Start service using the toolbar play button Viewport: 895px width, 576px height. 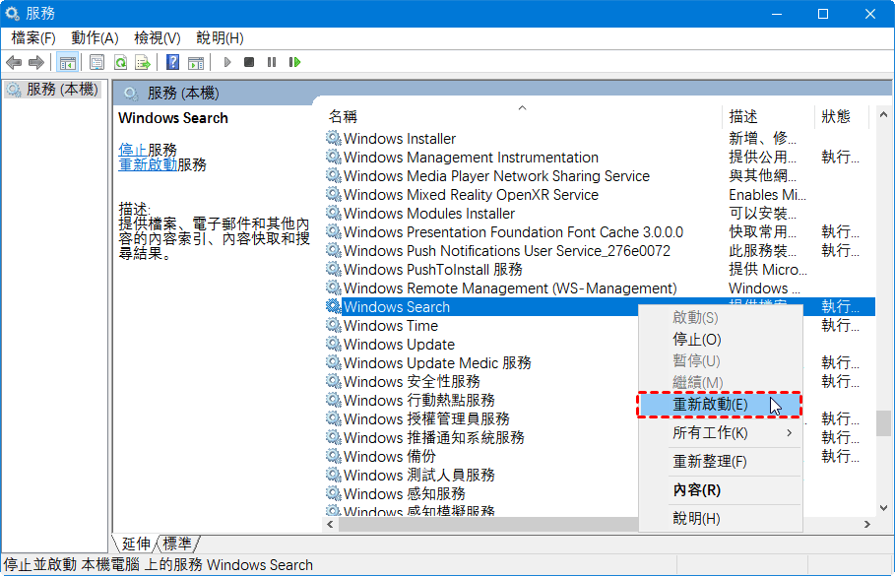click(227, 62)
